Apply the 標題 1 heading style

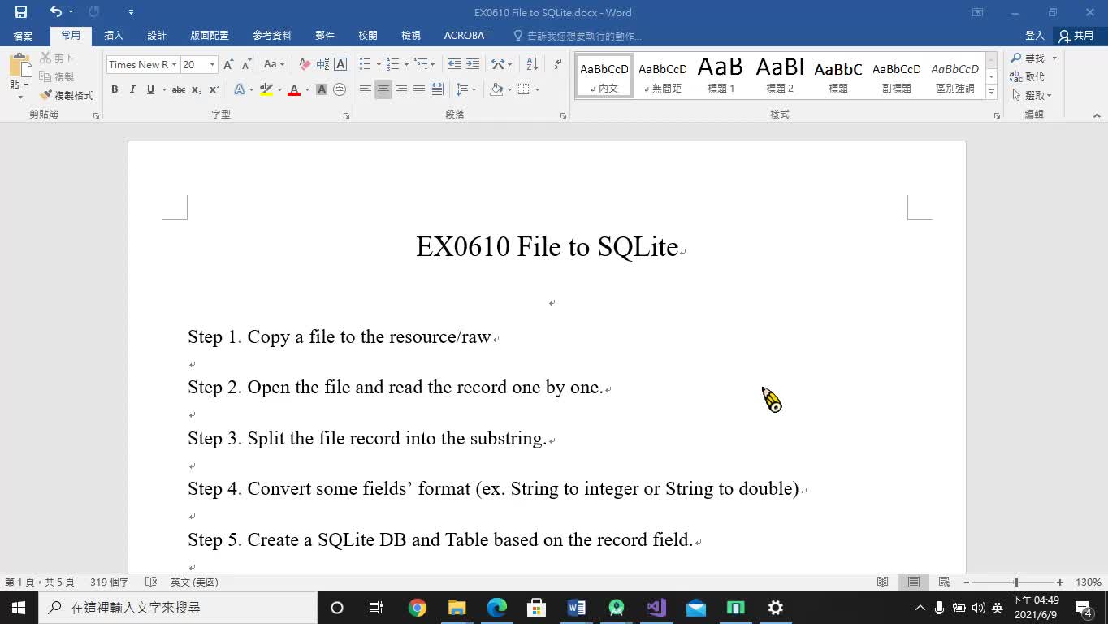tap(721, 76)
